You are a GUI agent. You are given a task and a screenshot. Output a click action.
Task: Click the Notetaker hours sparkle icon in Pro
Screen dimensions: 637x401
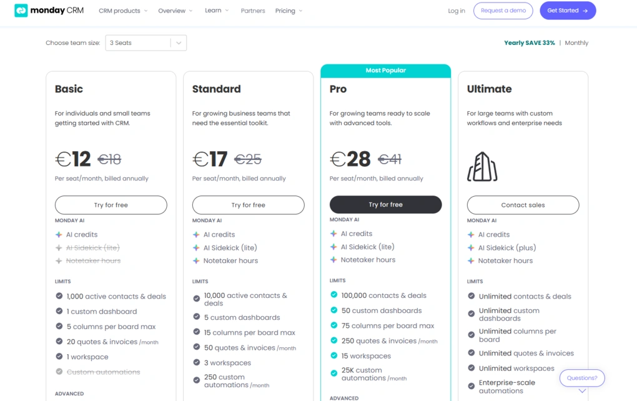click(333, 260)
